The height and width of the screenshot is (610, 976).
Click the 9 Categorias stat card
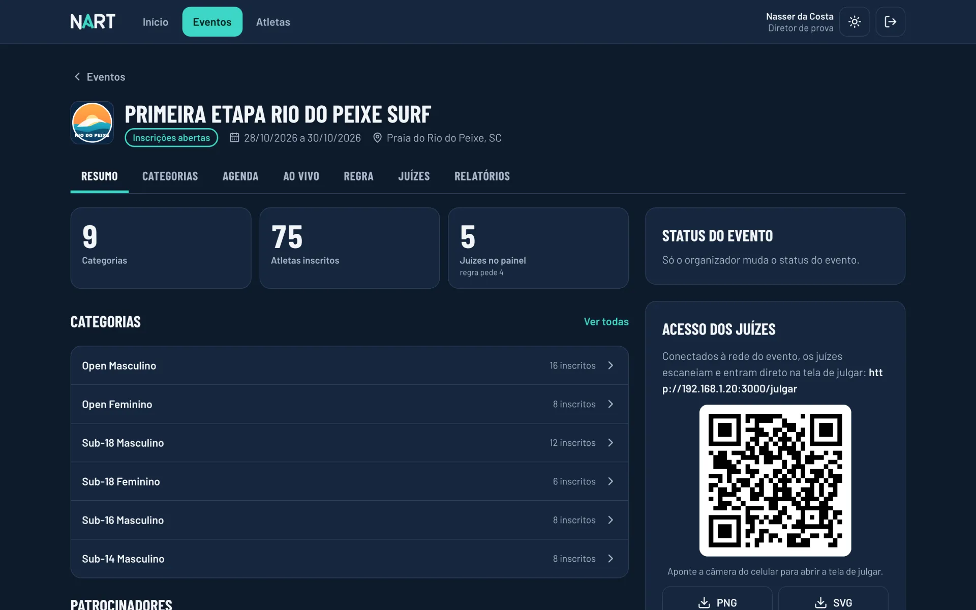coord(161,248)
